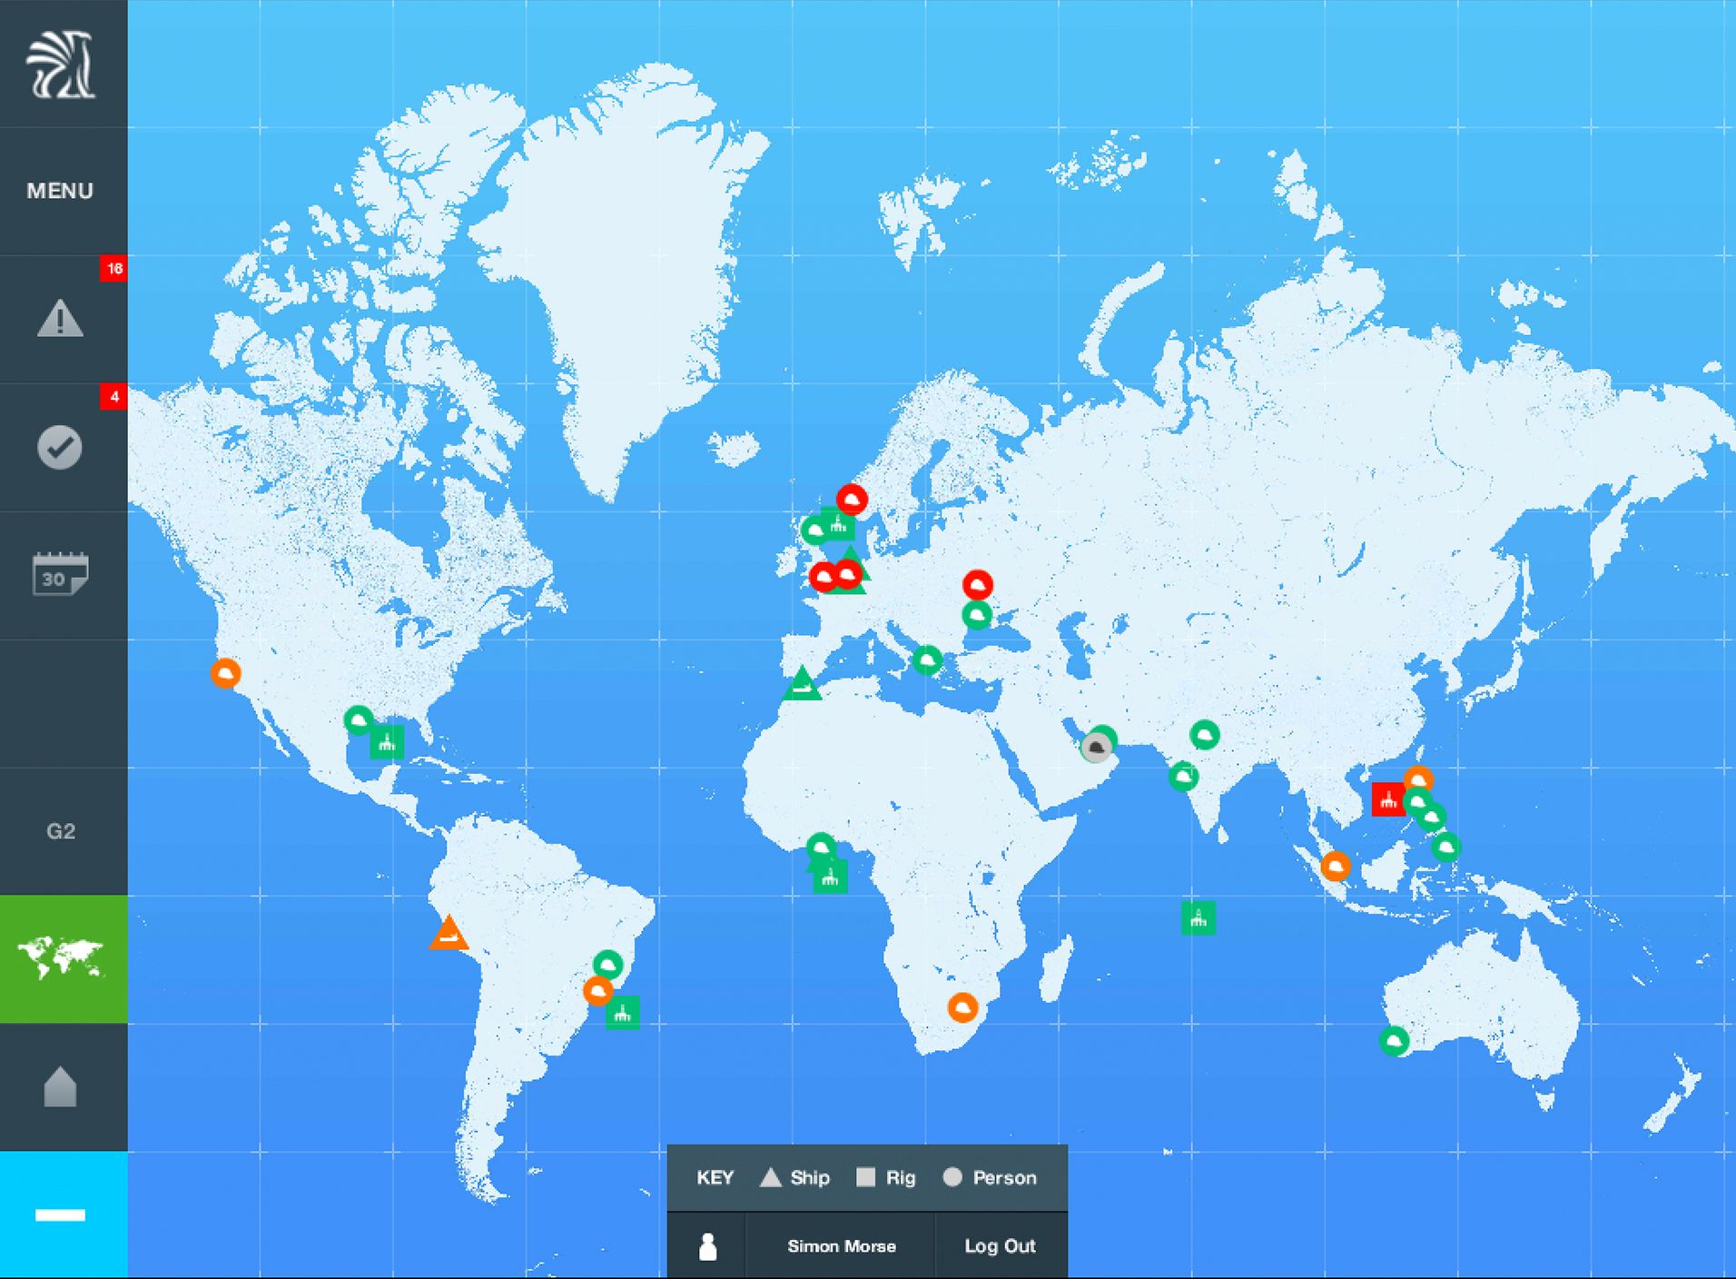Image resolution: width=1736 pixels, height=1279 pixels.
Task: Select red person marker in Ukraine
Action: point(978,585)
